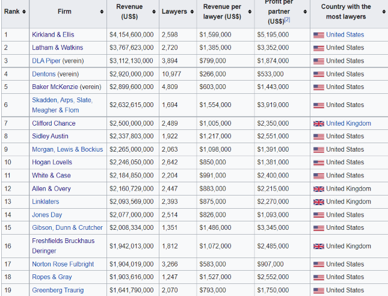388x296 pixels.
Task: Click US flag in Sidley Austin row
Action: pos(319,137)
